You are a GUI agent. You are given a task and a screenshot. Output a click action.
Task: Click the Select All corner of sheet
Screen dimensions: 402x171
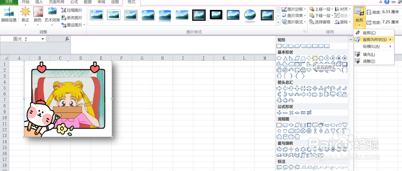pyautogui.click(x=4, y=58)
